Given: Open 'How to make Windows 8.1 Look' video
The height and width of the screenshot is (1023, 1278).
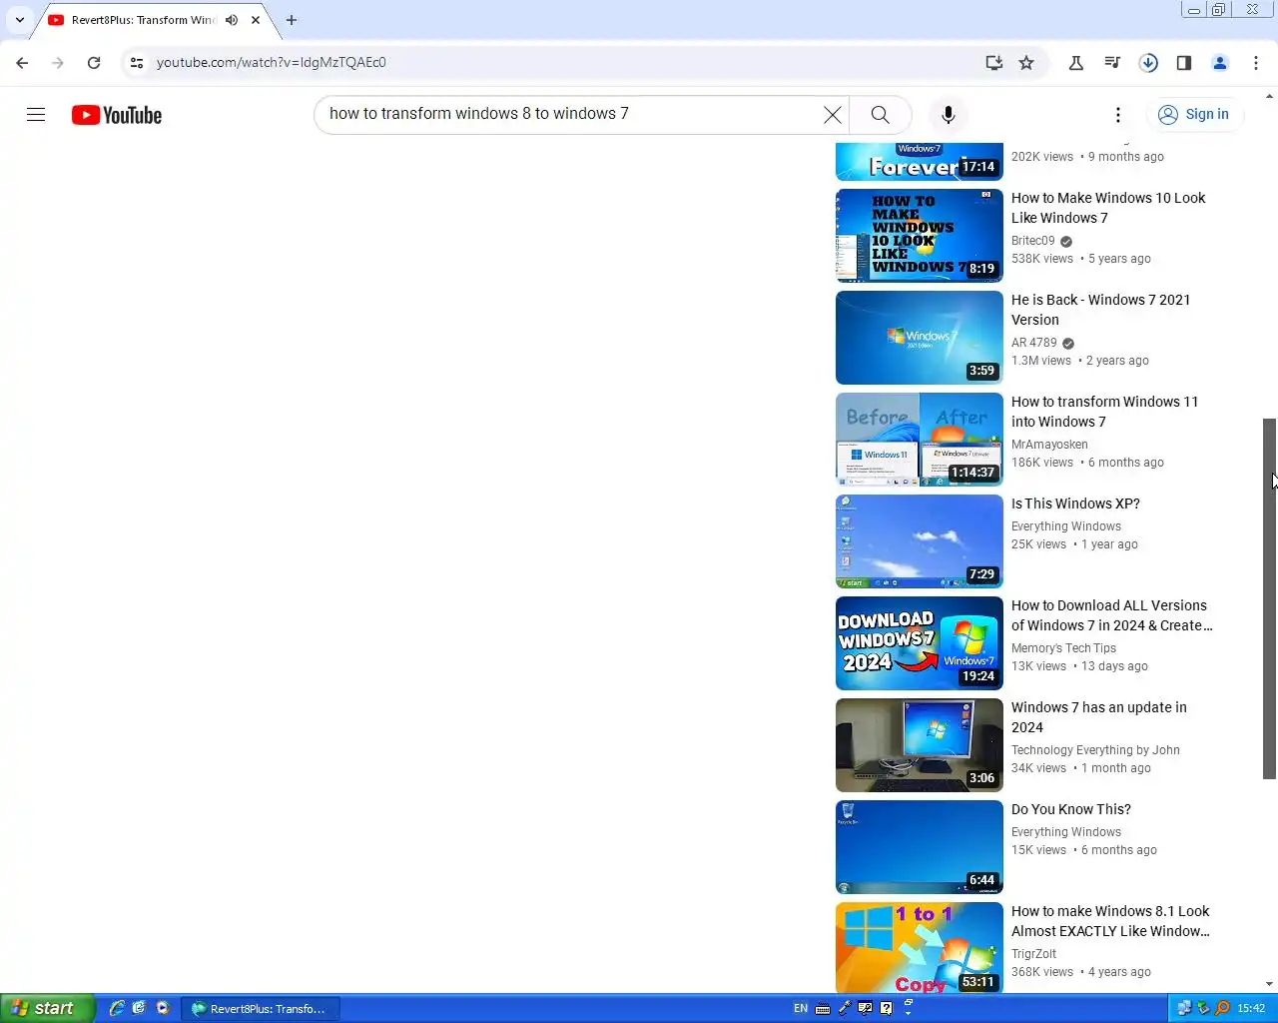Looking at the screenshot, I should point(1110,921).
